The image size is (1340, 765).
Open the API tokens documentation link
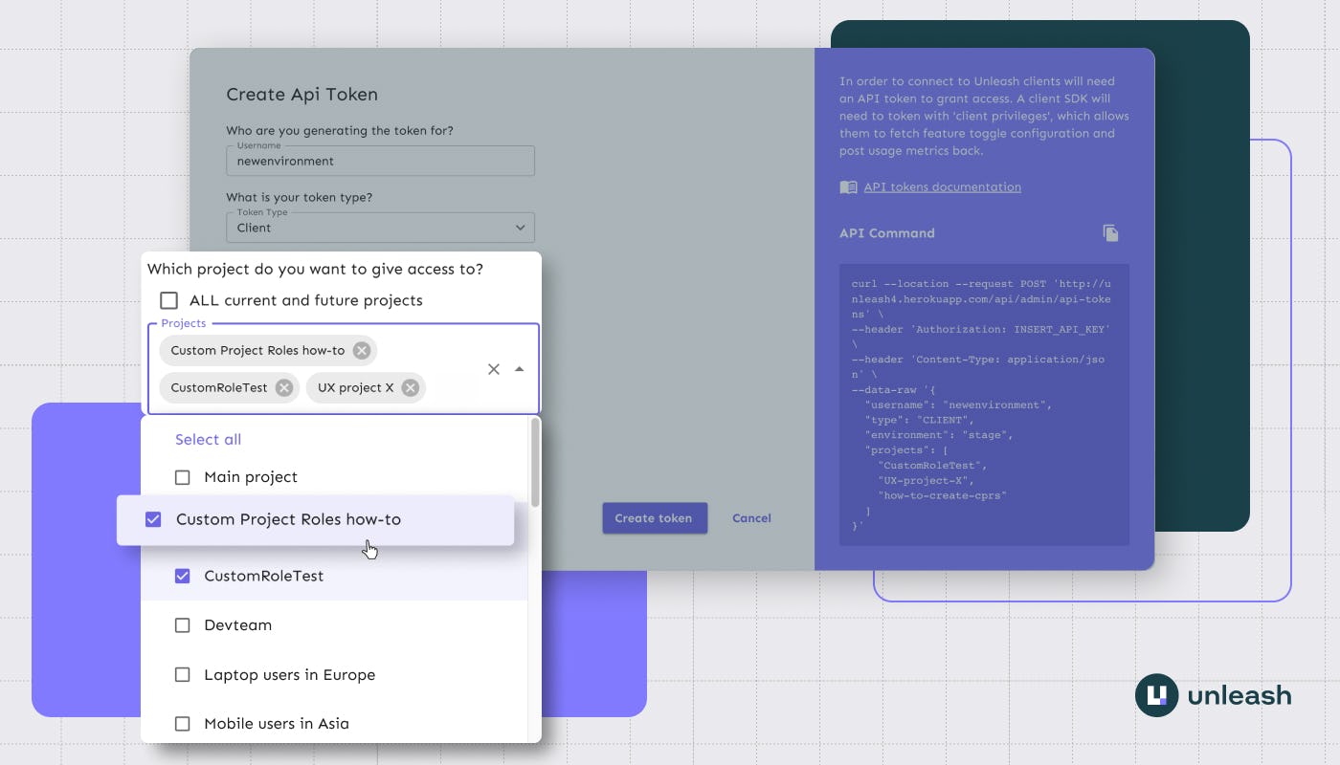941,186
